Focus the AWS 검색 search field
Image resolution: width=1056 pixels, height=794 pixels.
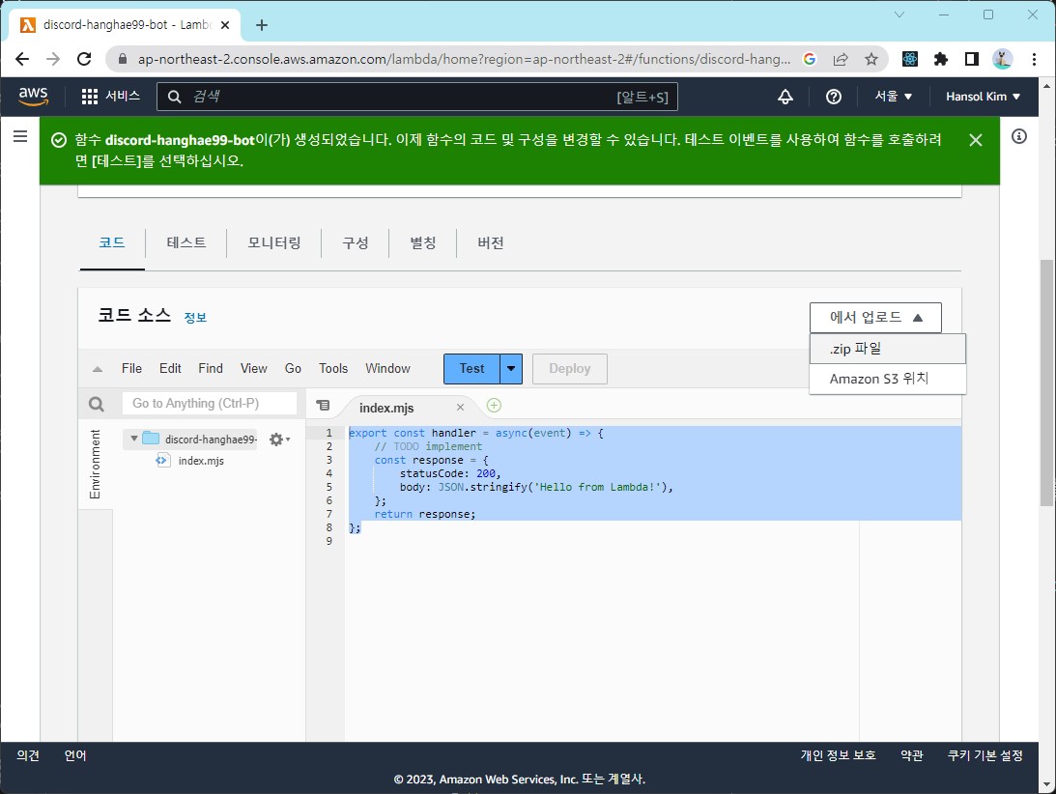click(x=416, y=97)
